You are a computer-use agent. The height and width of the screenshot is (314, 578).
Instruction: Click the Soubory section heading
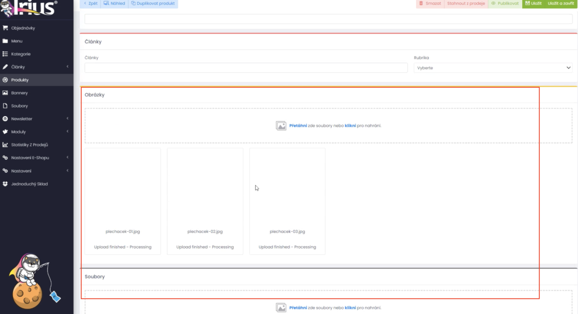click(x=95, y=277)
